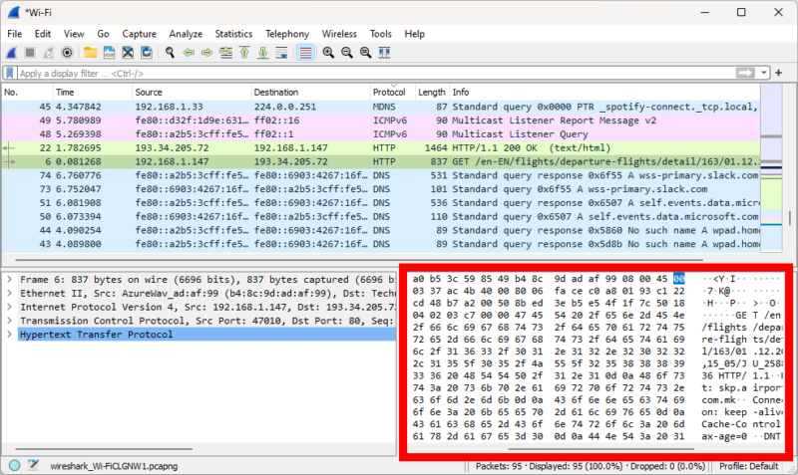
Task: Select packet 22 HTTP/1.1 200 OK
Action: 381,147
